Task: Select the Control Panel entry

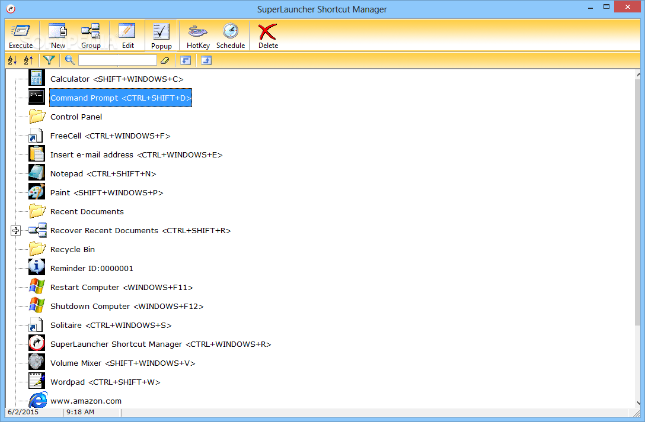Action: pyautogui.click(x=76, y=117)
